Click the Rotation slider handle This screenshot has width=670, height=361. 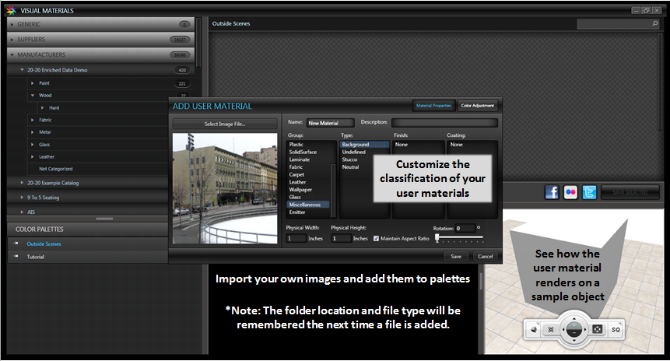[437, 238]
